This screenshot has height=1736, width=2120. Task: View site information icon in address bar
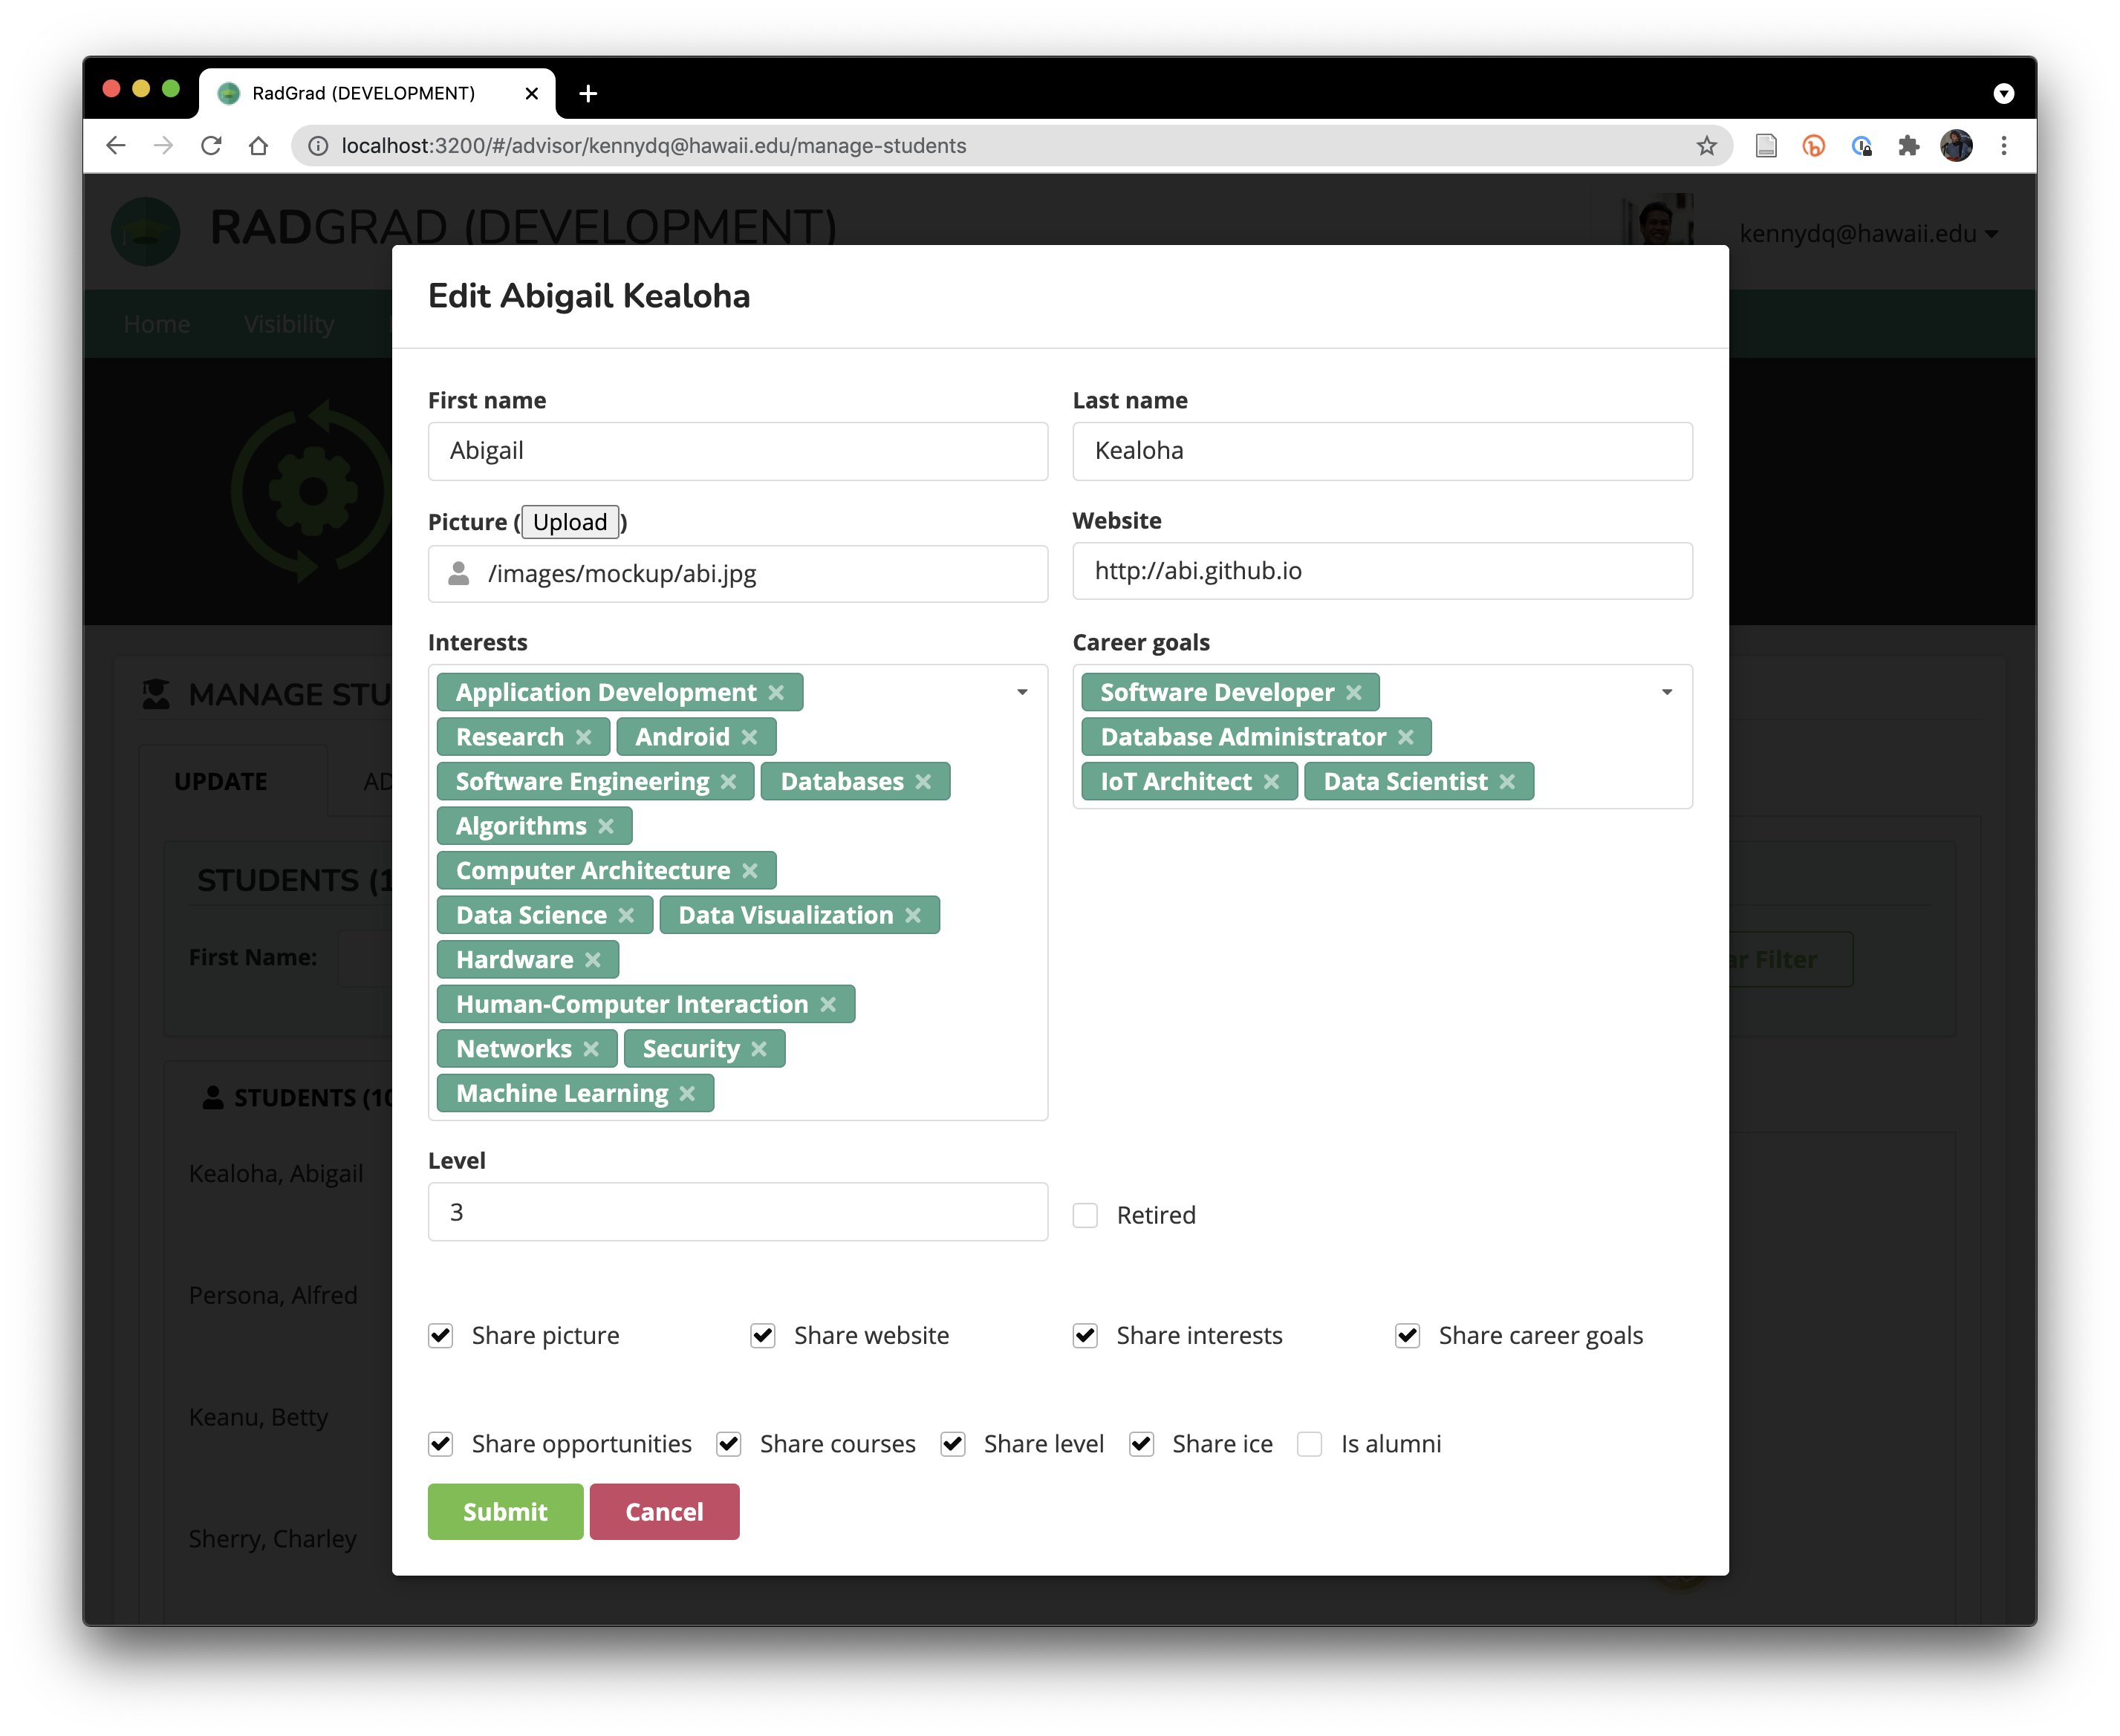pos(318,146)
